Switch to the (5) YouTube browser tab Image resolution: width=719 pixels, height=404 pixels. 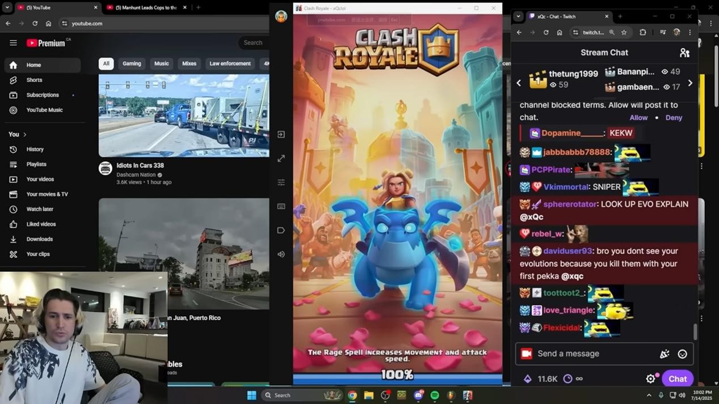coord(57,8)
